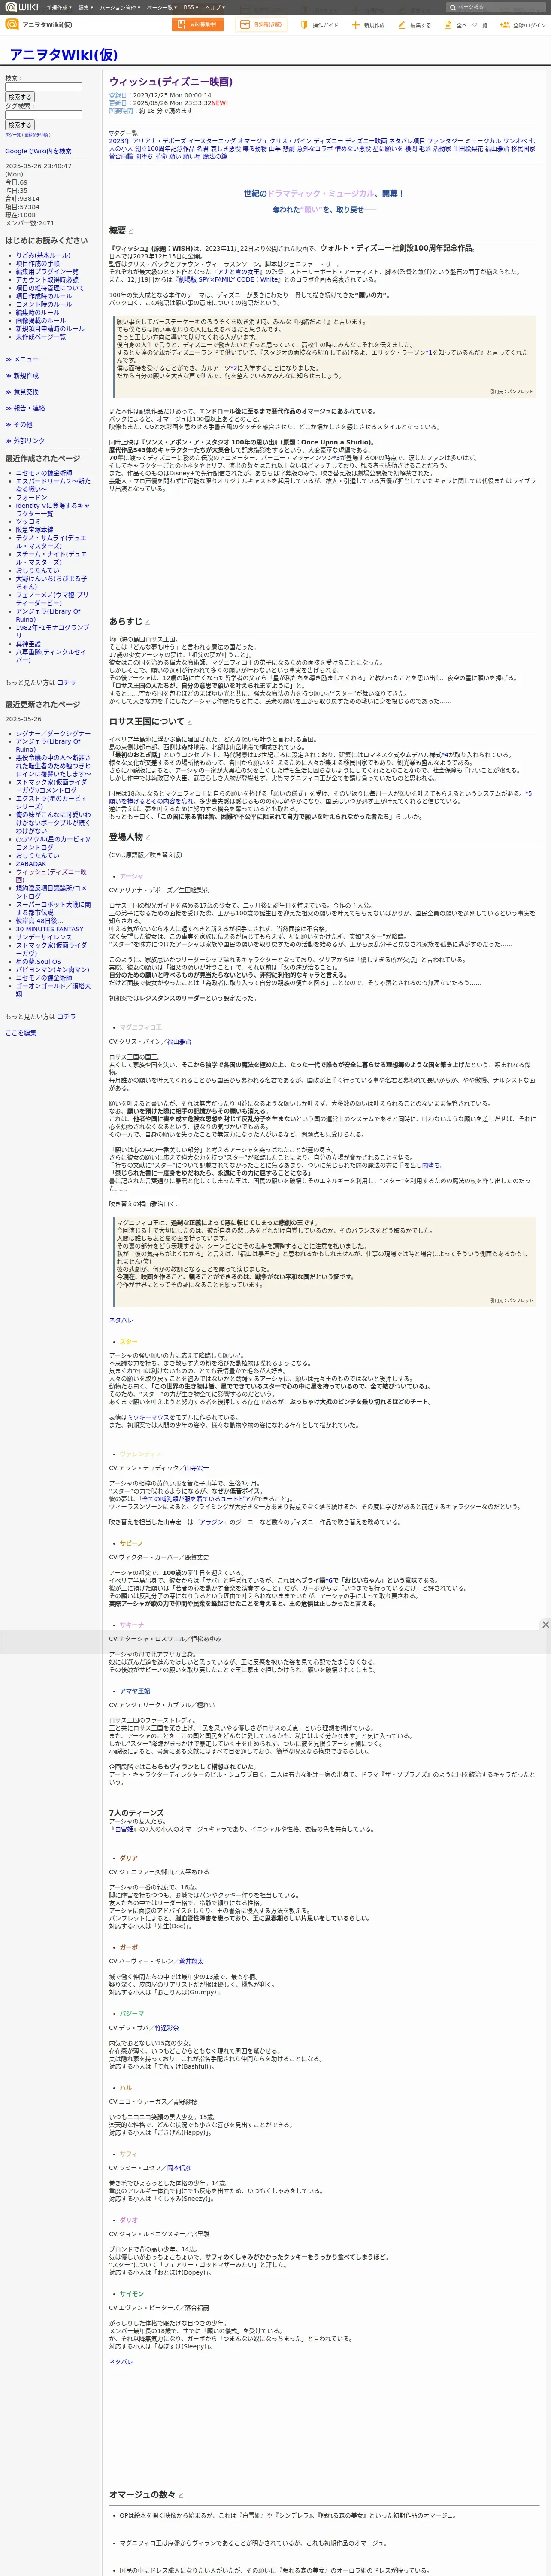Open 全ページ一覧 in the header toolbar

pos(466,25)
